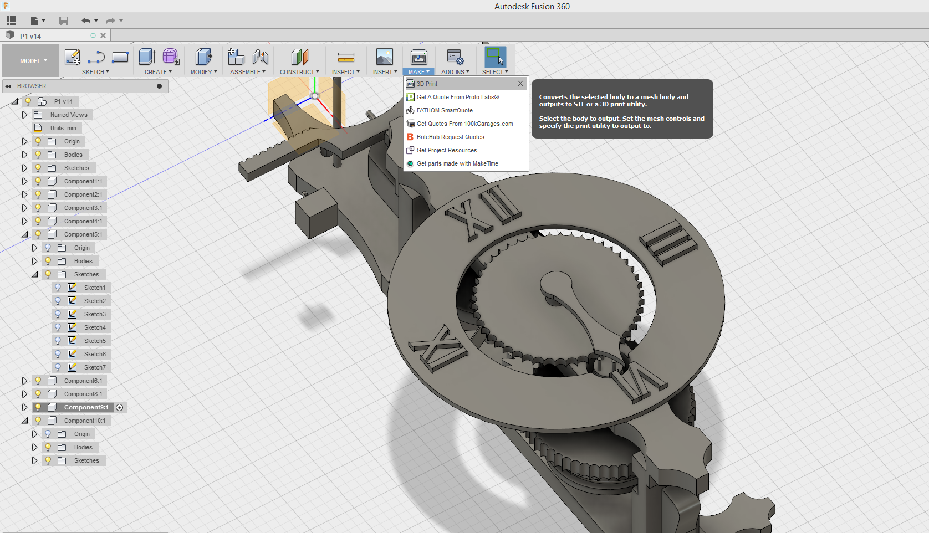
Task: Toggle visibility bulb of Component2:1
Action: (x=38, y=194)
